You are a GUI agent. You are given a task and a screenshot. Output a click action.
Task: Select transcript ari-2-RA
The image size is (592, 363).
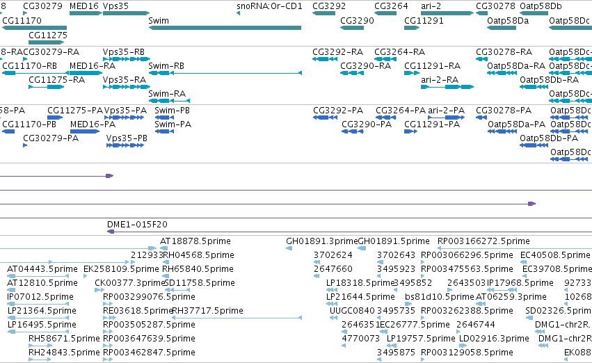tap(447, 87)
